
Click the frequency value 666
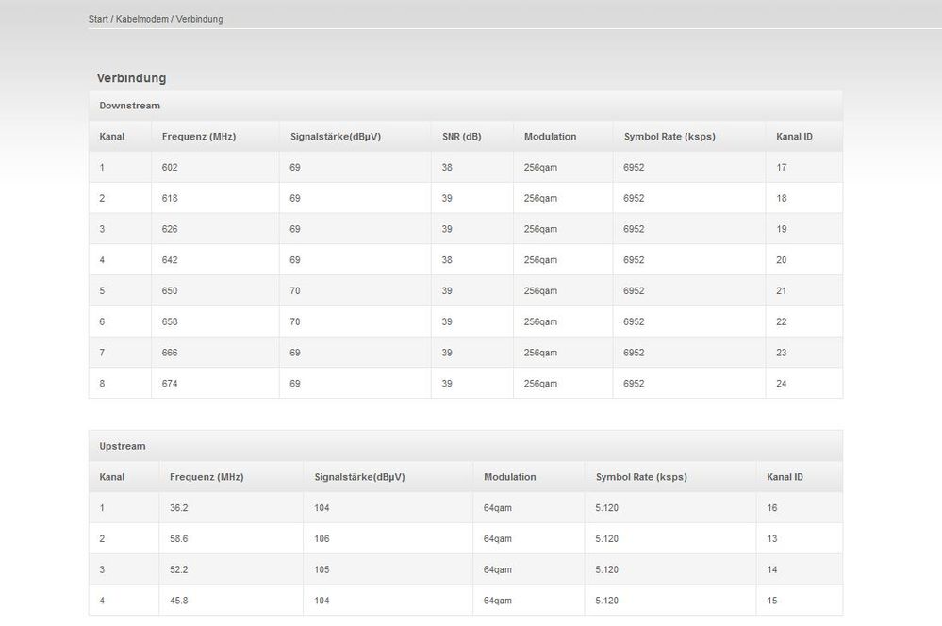pos(170,353)
